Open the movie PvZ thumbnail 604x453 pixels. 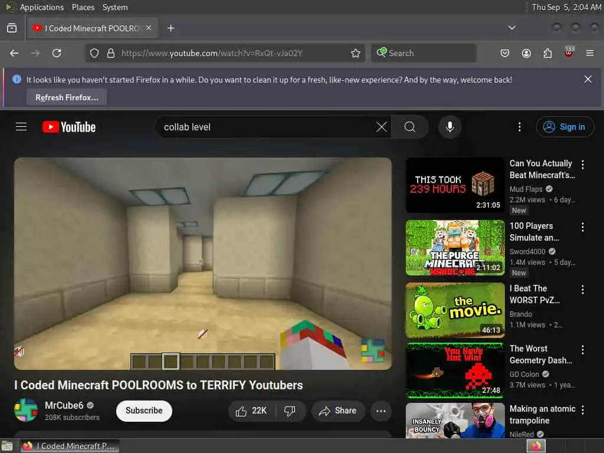455,310
